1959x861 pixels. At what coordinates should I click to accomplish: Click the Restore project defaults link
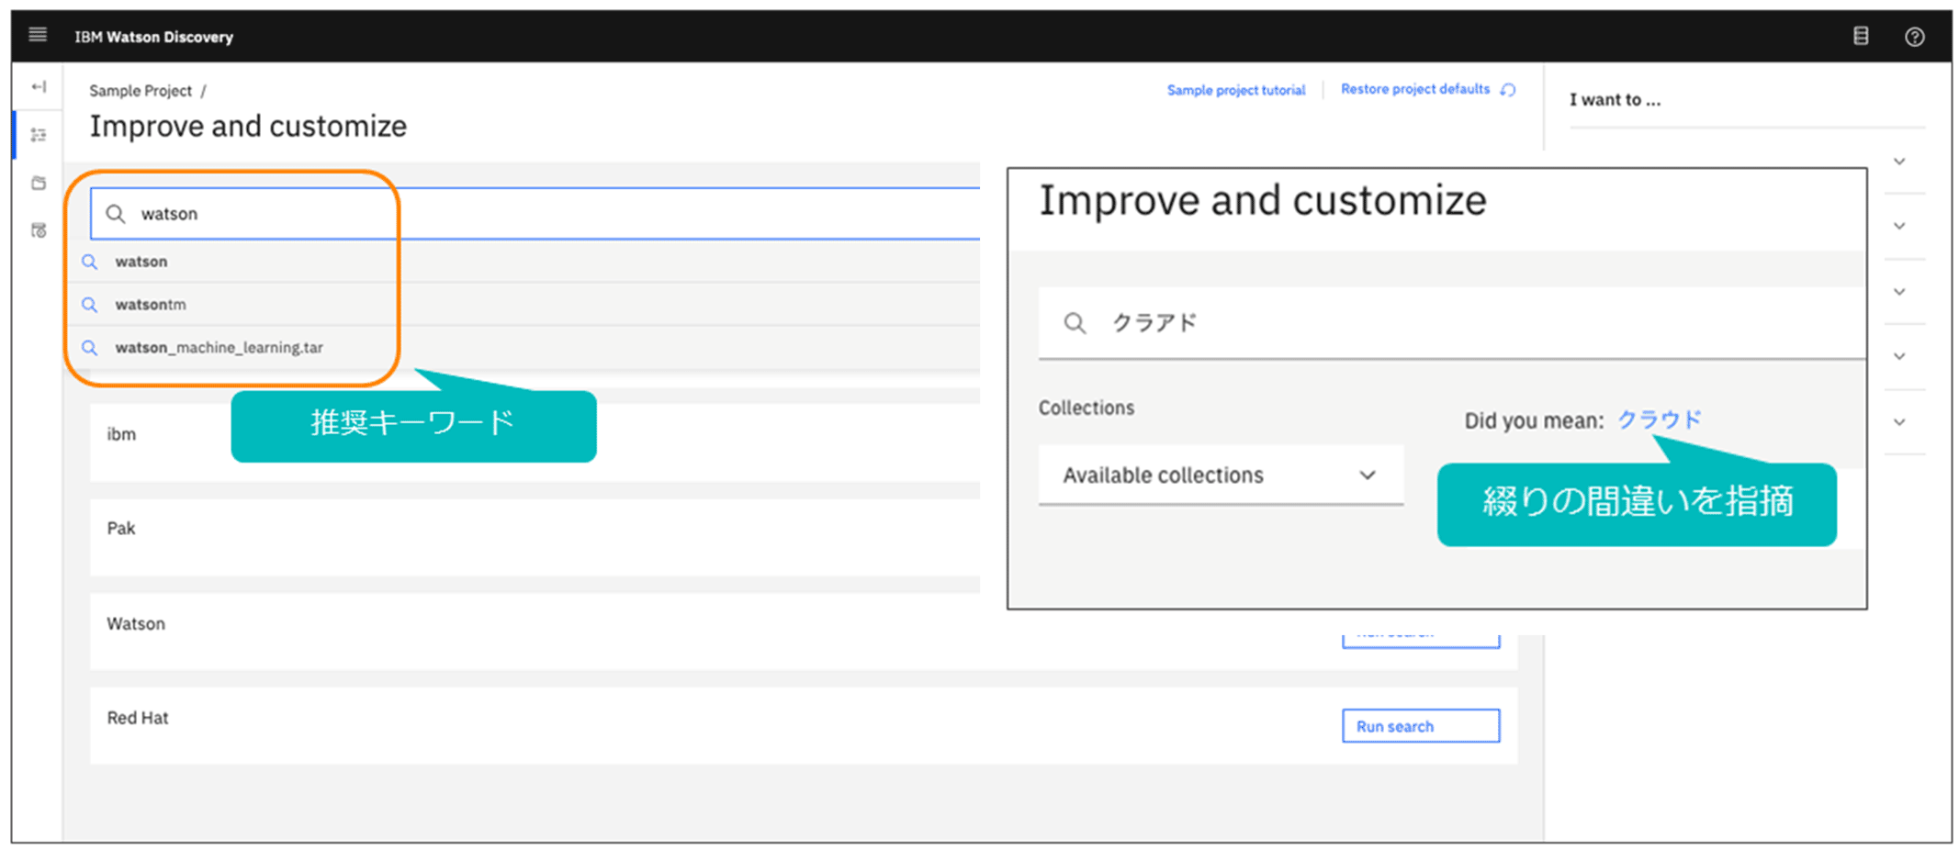[1414, 89]
